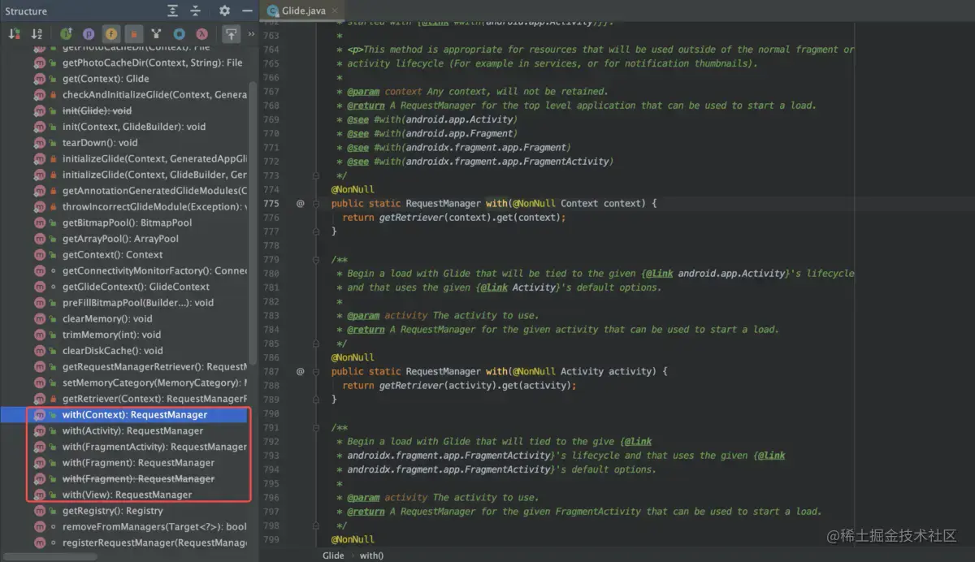Toggle Show Inherited members green icon

(x=66, y=34)
